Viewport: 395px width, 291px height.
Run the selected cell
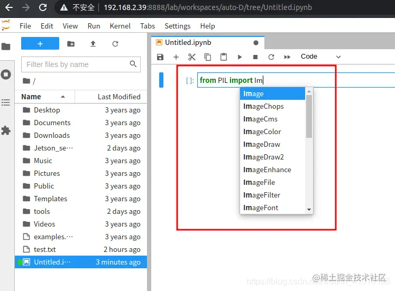coord(240,57)
